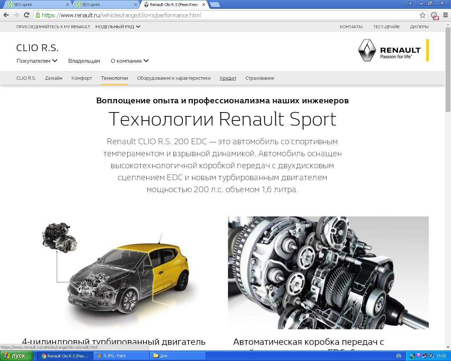Close the first SEO sprint tab
Viewport: 451px width, 361px height.
(x=68, y=5)
